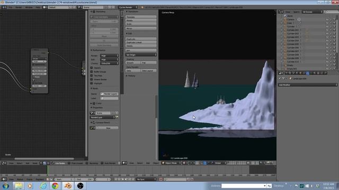
Task: Open Google Chrome from the taskbar
Action: pyautogui.click(x=55, y=186)
